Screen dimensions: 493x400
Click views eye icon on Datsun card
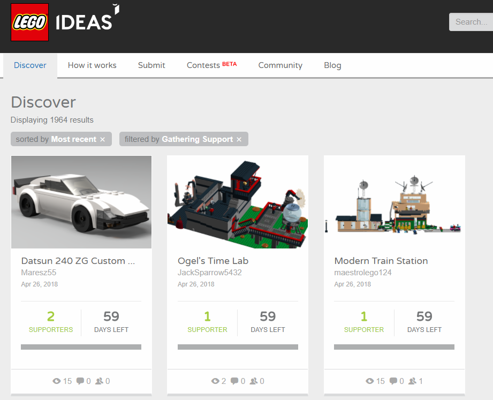[x=57, y=381]
